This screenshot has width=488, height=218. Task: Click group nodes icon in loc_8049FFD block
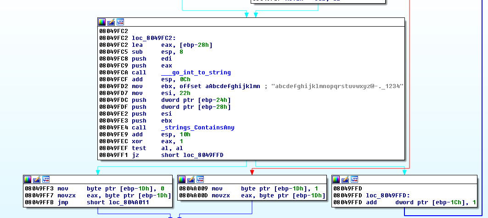click(x=354, y=179)
